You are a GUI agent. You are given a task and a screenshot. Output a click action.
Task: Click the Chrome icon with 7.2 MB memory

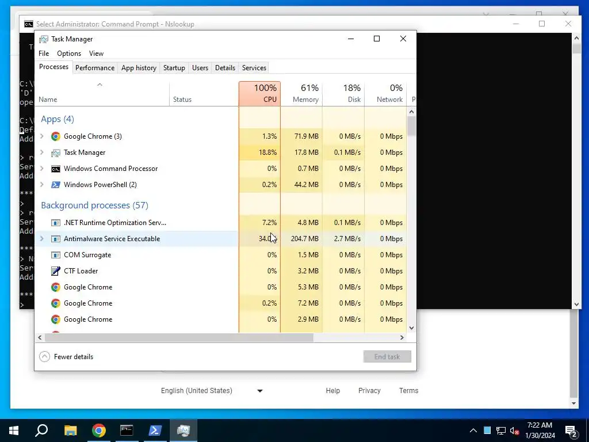tap(56, 303)
